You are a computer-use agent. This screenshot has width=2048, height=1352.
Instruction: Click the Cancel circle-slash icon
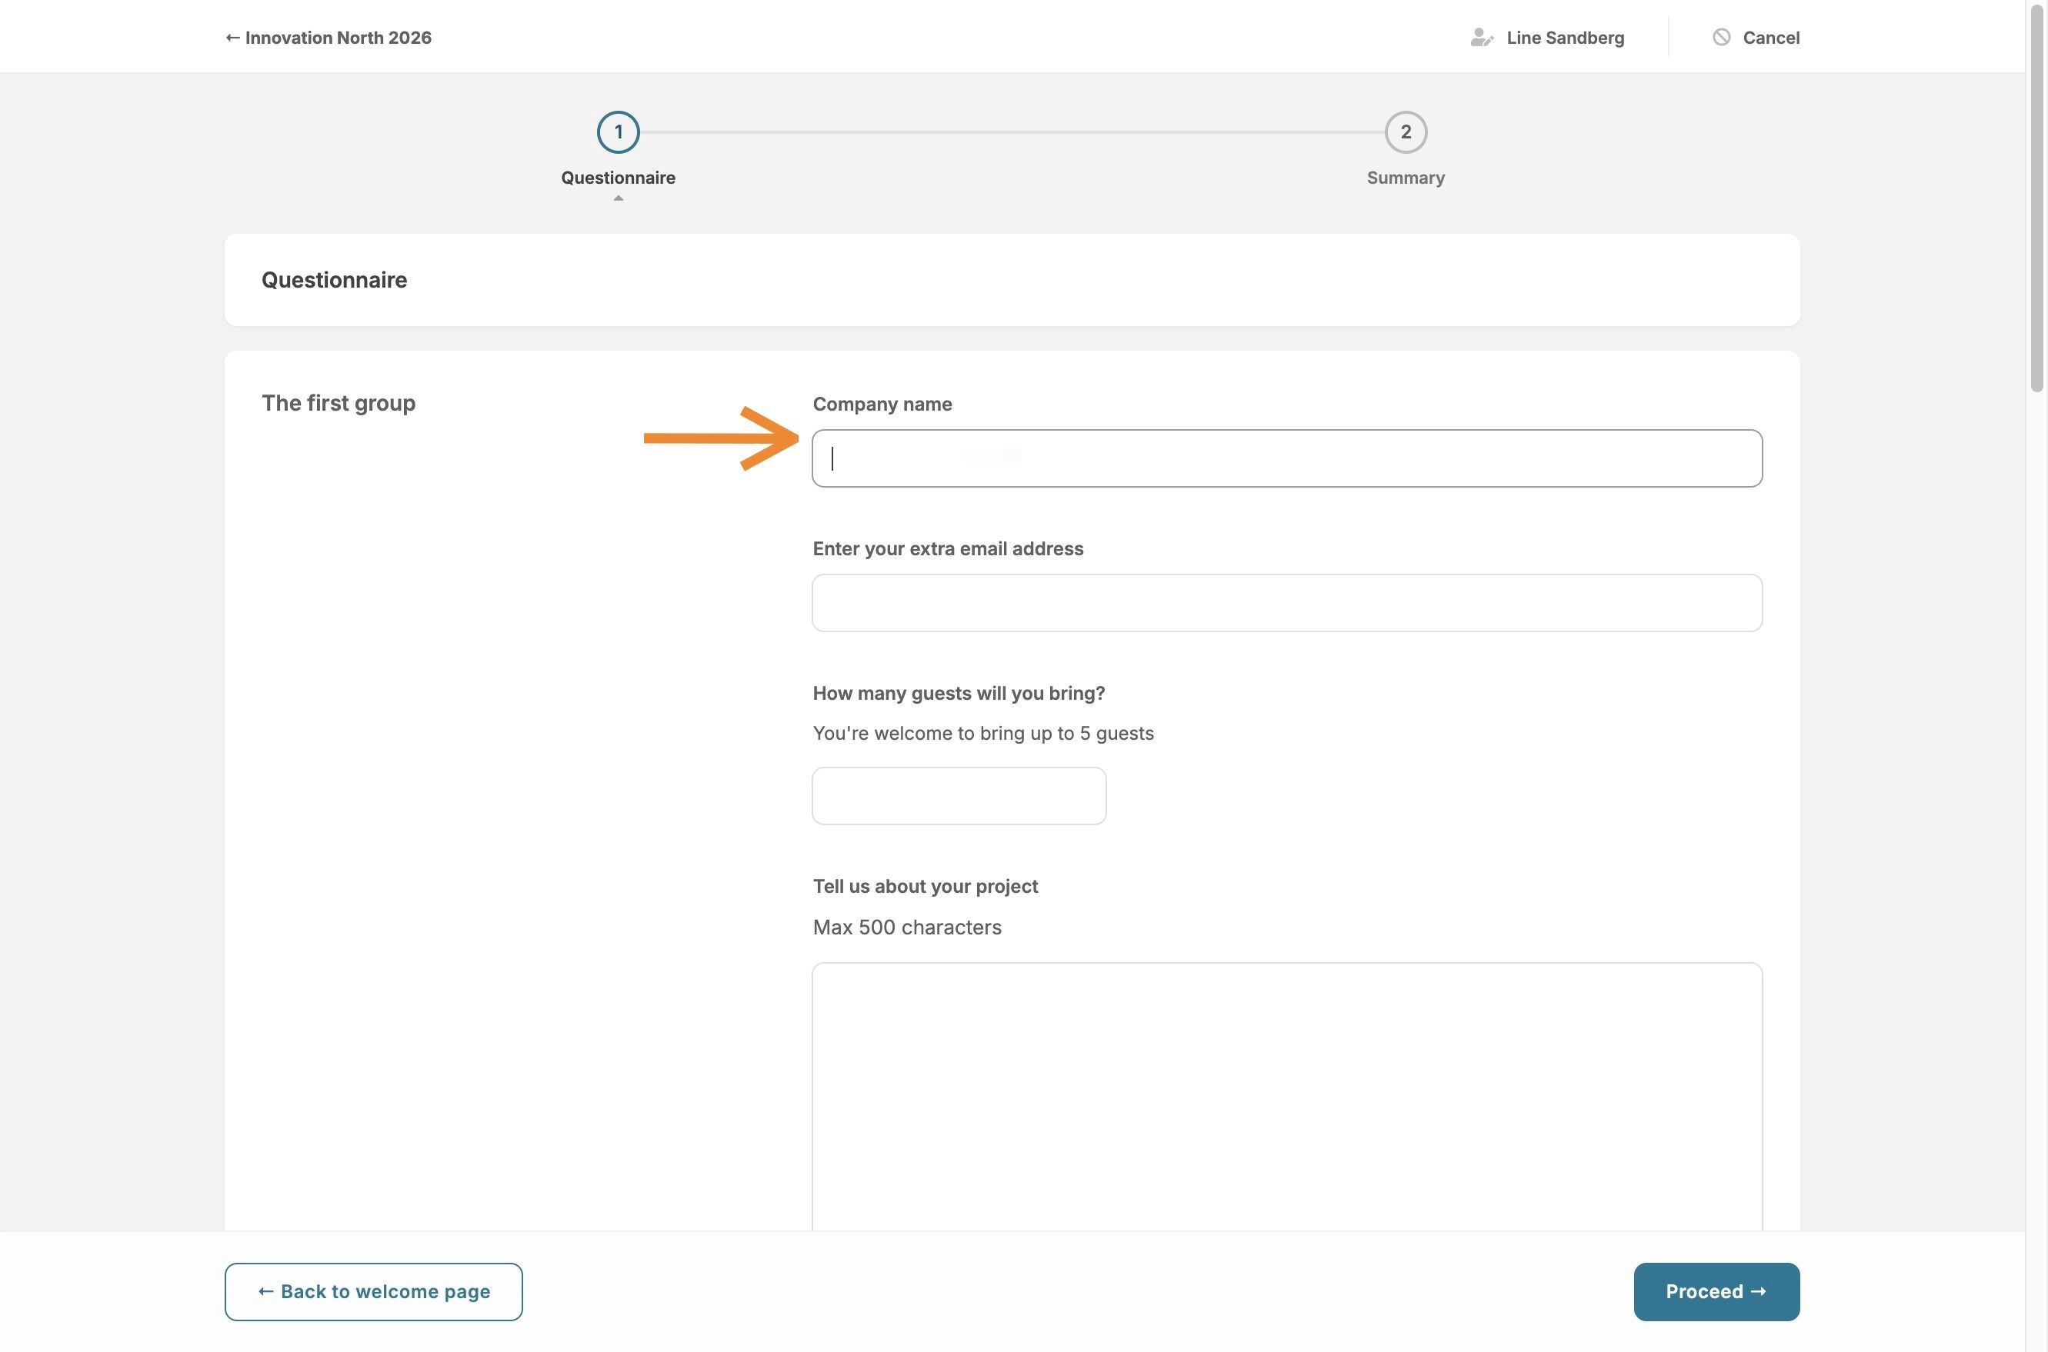point(1720,37)
